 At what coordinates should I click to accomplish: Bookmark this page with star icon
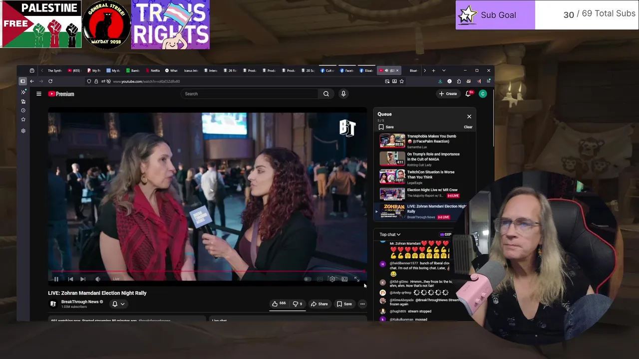pyautogui.click(x=401, y=81)
